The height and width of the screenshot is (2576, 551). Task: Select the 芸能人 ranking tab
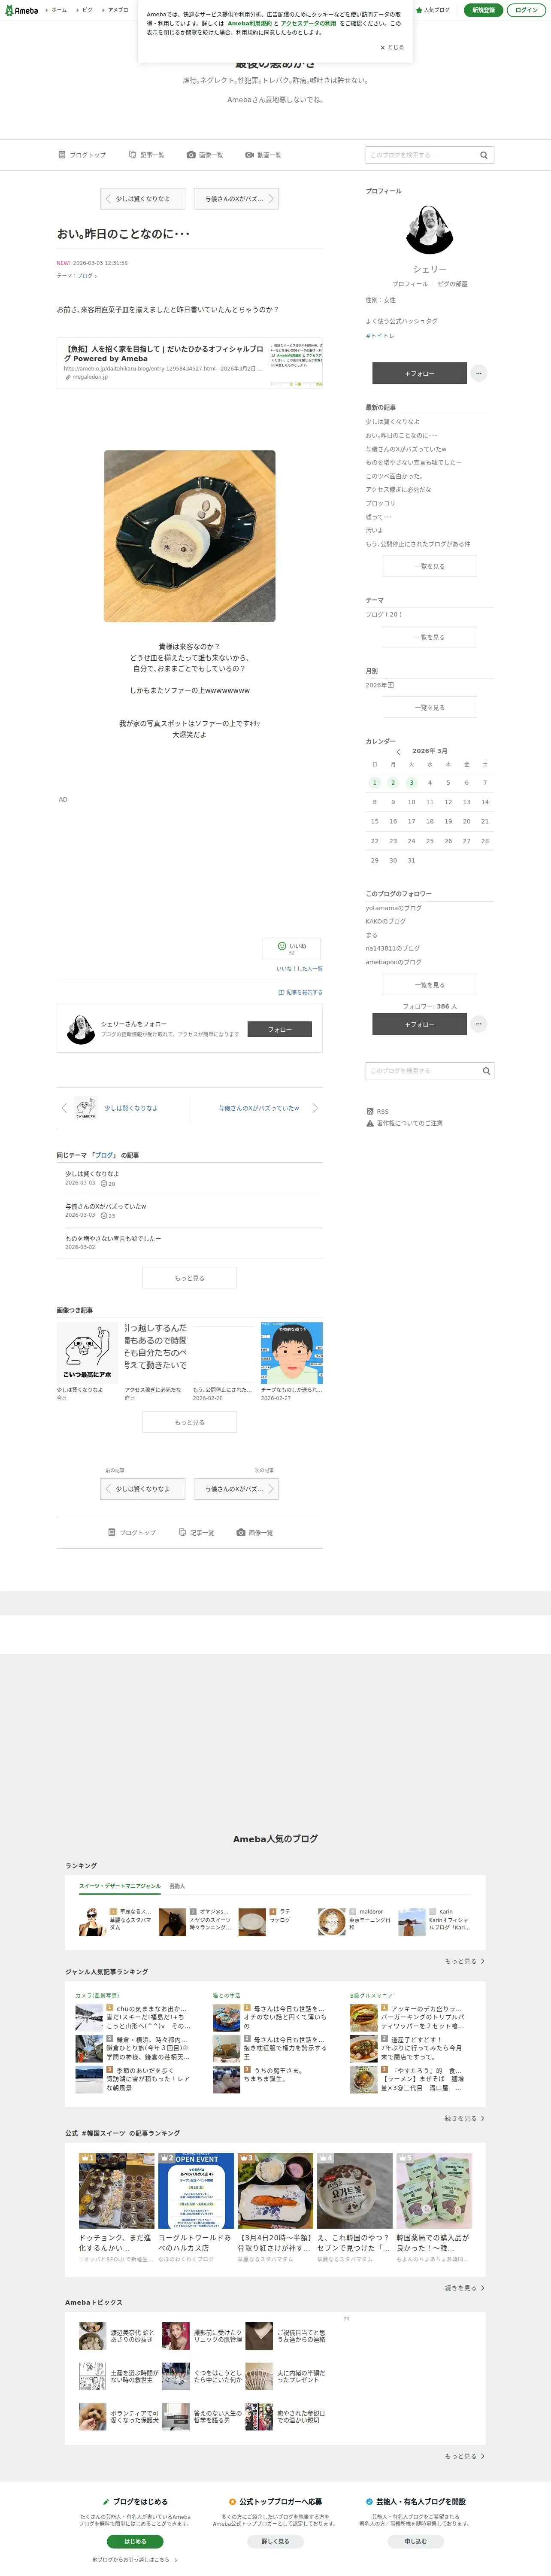pyautogui.click(x=177, y=1886)
